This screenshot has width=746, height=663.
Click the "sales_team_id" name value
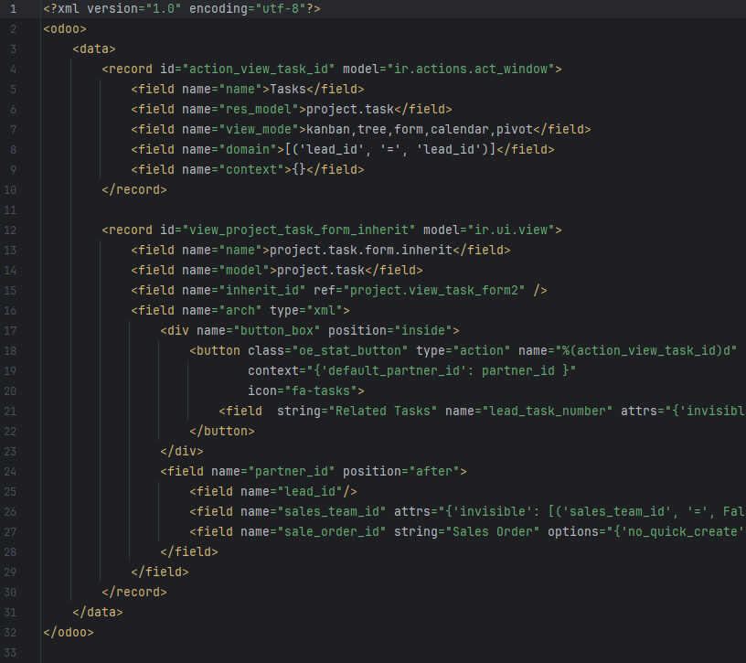(x=332, y=511)
